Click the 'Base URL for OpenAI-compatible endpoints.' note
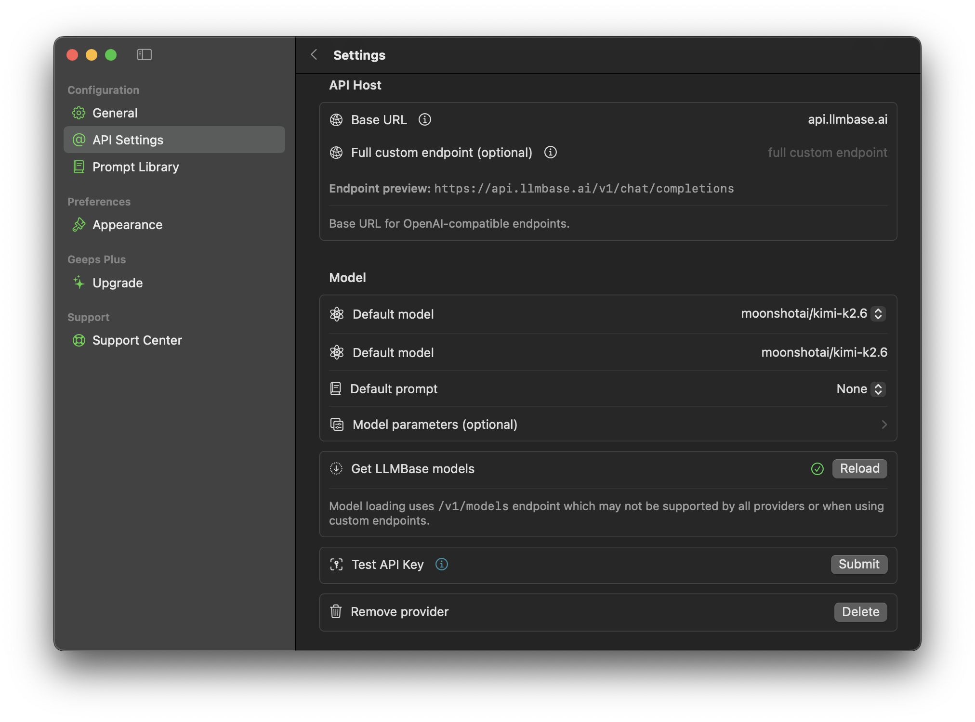The image size is (975, 722). (449, 224)
